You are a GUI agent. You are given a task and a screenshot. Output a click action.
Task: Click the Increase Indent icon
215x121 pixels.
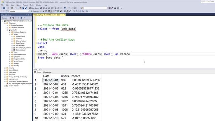83,11
